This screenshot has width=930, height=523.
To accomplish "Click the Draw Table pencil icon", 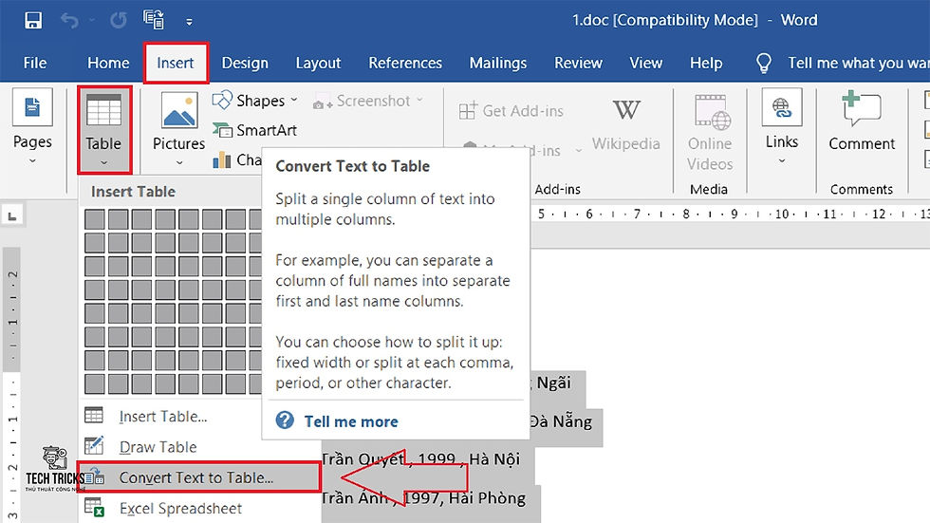I will click(94, 445).
